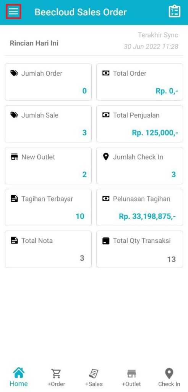Tap the New Outlet store icon
Image resolution: width=188 pixels, height=392 pixels.
click(14, 157)
